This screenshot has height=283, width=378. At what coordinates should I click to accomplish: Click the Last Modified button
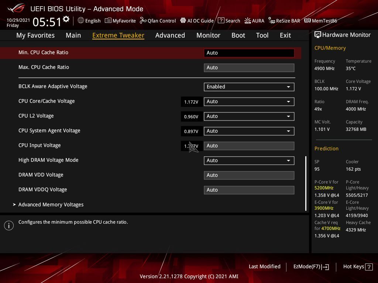[x=264, y=267]
